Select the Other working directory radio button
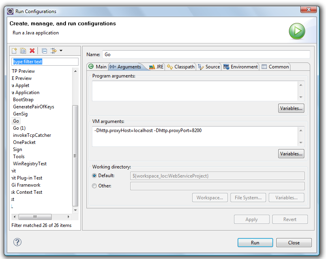The height and width of the screenshot is (259, 326). [94, 186]
